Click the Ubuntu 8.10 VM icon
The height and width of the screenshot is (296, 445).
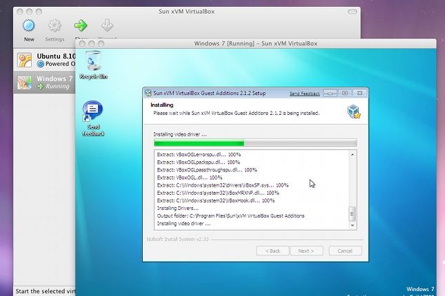pos(24,60)
